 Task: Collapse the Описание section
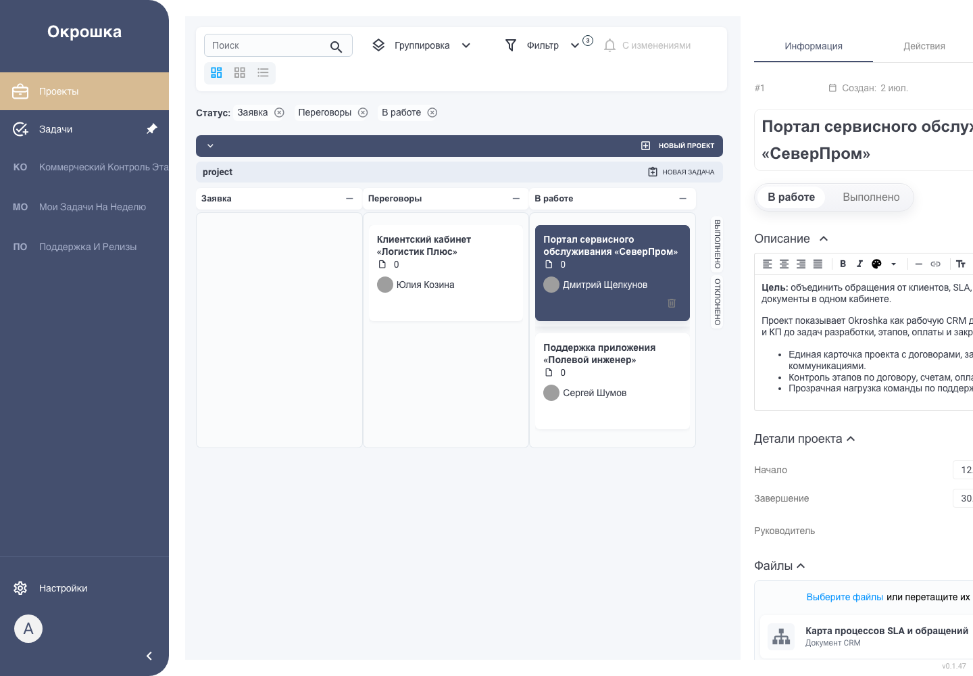pos(824,239)
